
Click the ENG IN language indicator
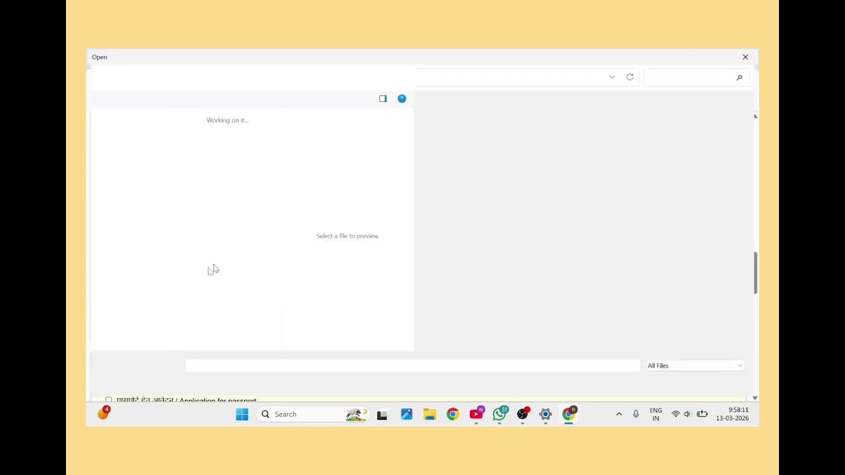[656, 414]
